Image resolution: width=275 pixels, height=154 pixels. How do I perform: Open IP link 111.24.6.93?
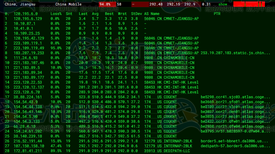tap(26, 58)
